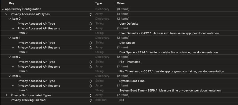Select the Privacy Accessed API Reasons key under Item 2

pos(39,67)
